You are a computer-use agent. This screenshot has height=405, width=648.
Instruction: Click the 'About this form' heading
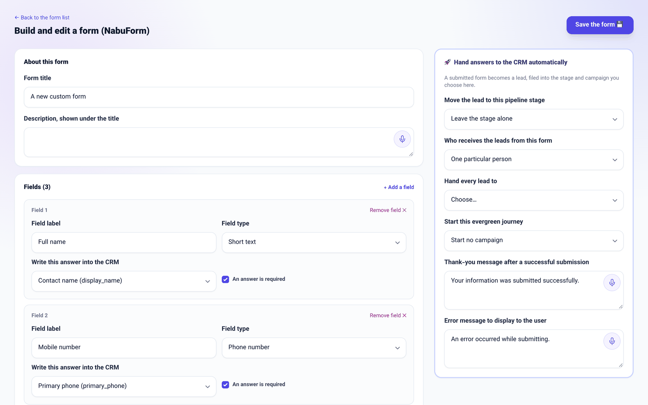(x=46, y=62)
